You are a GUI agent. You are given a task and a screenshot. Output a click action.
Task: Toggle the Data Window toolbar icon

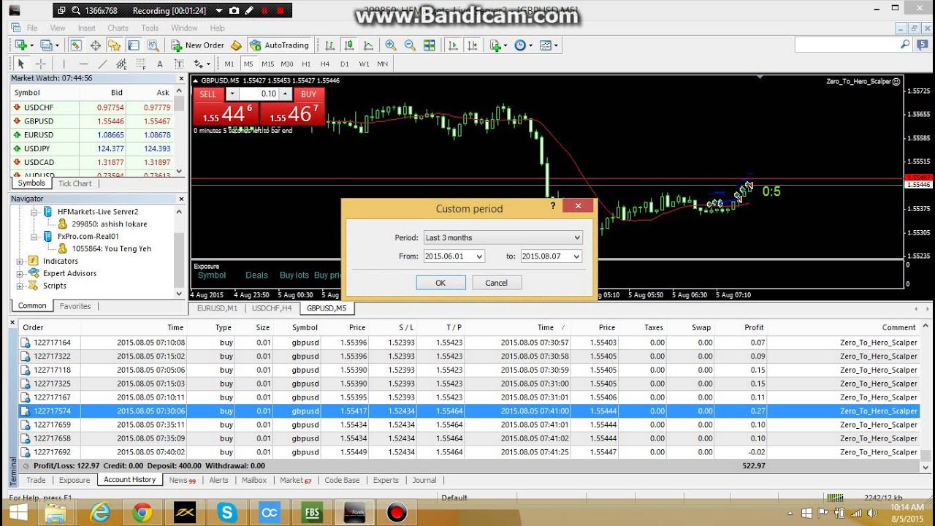[x=96, y=45]
